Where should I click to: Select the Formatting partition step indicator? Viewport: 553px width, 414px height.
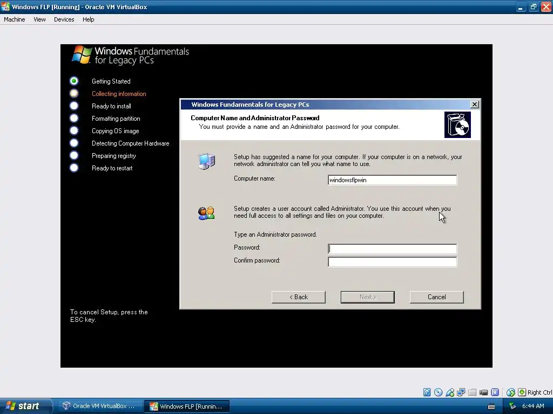(73, 118)
